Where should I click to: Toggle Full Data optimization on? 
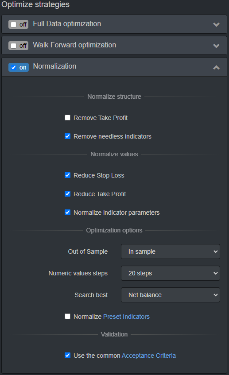[x=19, y=24]
